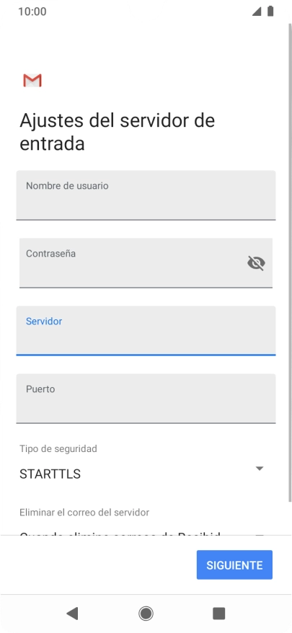Expand the Tipo de seguridad dropdown arrow

tap(260, 469)
